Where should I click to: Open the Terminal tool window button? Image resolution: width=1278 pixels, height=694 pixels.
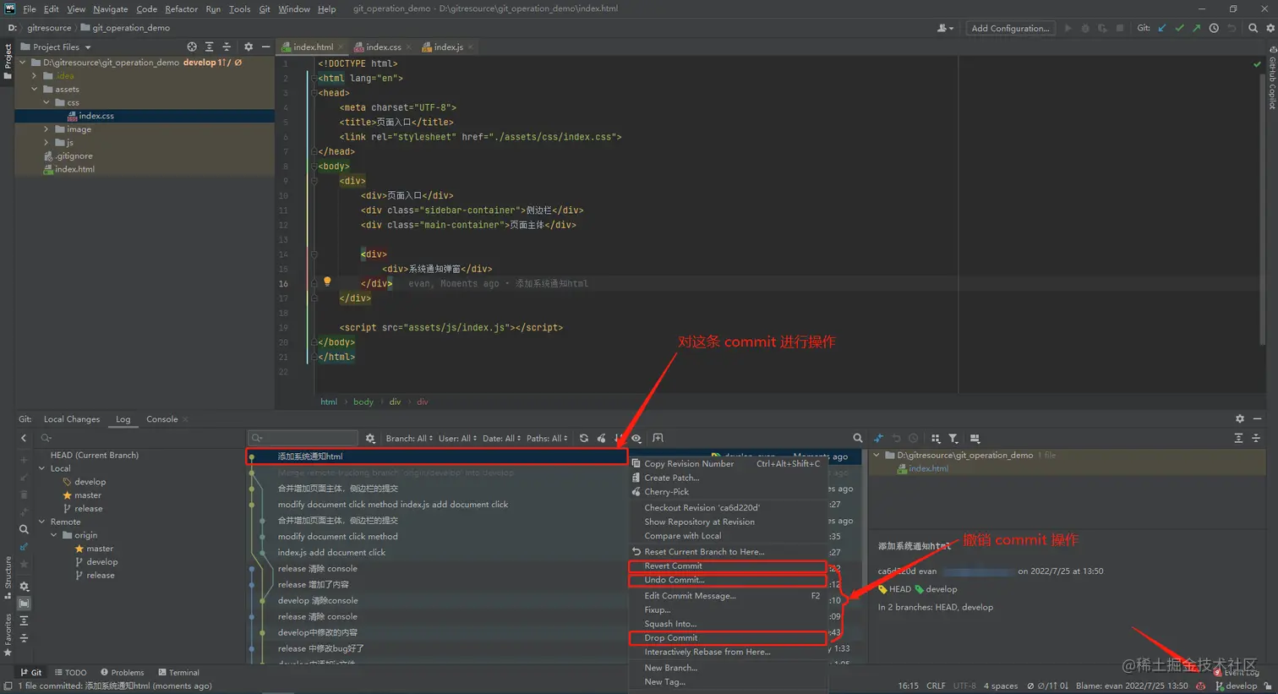(178, 672)
